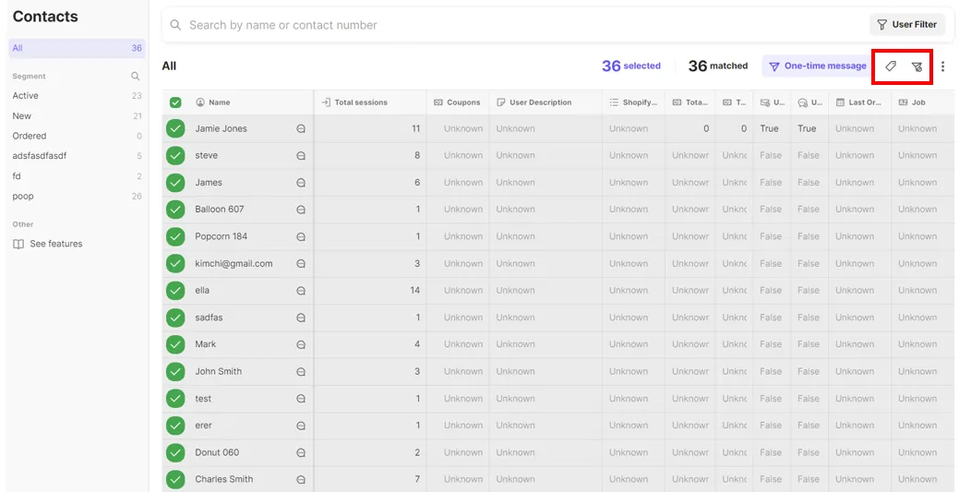Open chat icon in John Smith's row
Viewport: 959px width, 492px height.
click(x=301, y=372)
